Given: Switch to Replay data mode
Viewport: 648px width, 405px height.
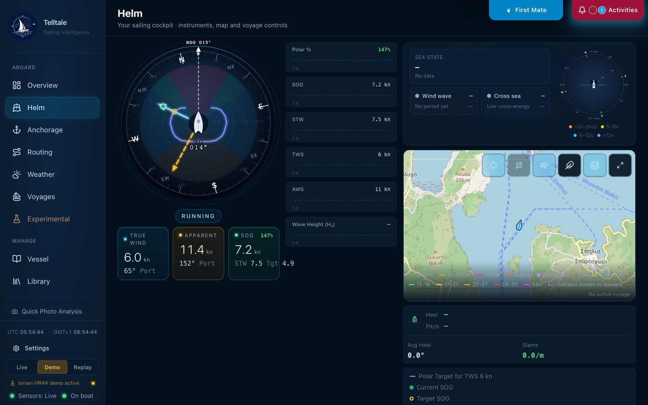Looking at the screenshot, I should (x=83, y=367).
